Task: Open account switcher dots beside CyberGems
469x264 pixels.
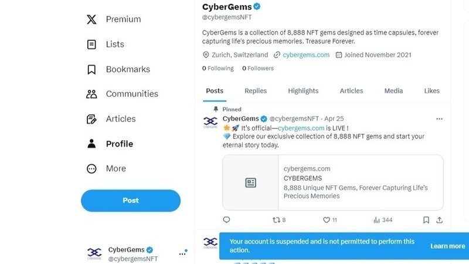Action: [182, 253]
